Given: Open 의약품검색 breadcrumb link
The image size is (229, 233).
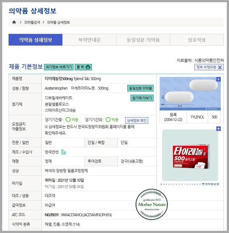Looking at the screenshot, I should pos(32,22).
